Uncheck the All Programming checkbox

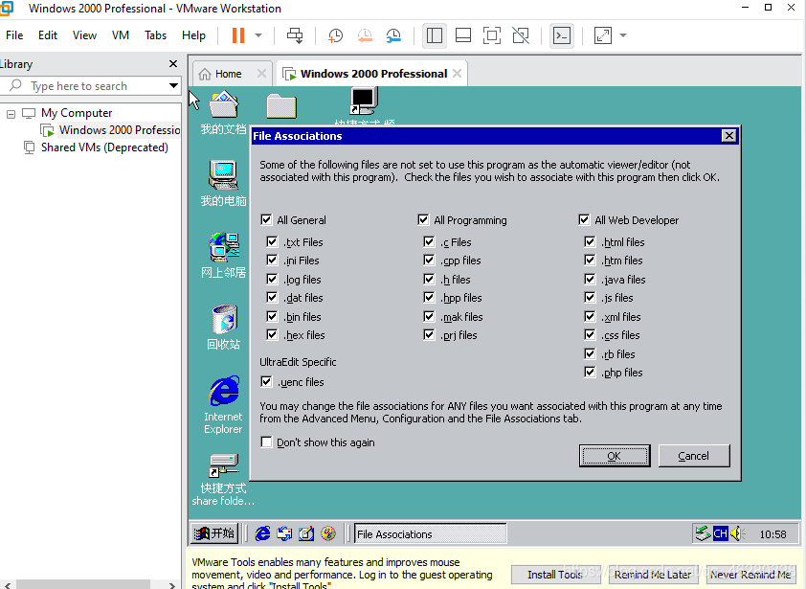[423, 220]
